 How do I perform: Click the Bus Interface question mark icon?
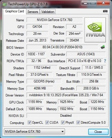pyautogui.click(x=105, y=61)
